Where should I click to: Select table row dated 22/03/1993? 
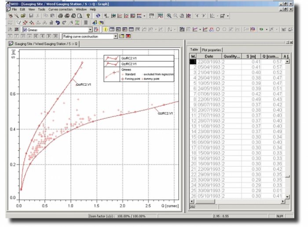coord(238,62)
